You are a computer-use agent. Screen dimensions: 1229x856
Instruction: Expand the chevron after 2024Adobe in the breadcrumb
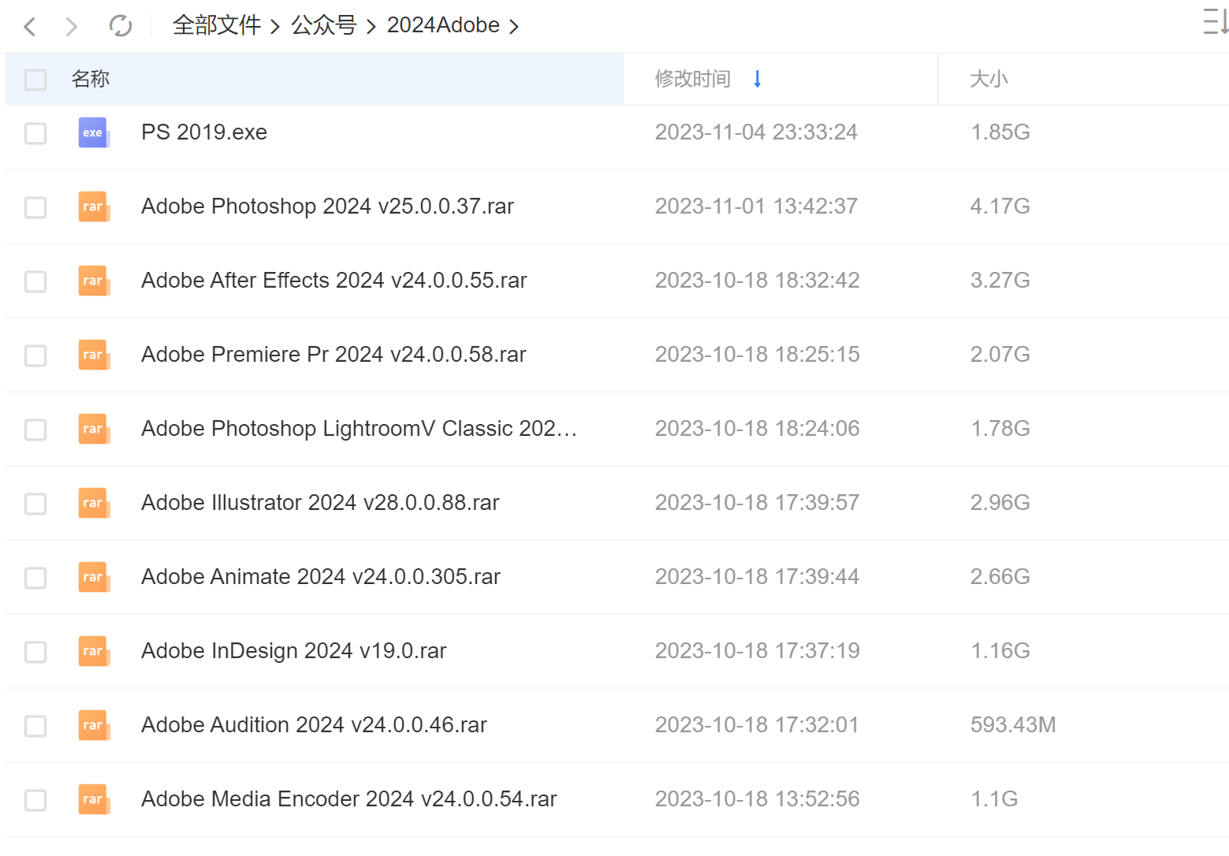tap(514, 27)
